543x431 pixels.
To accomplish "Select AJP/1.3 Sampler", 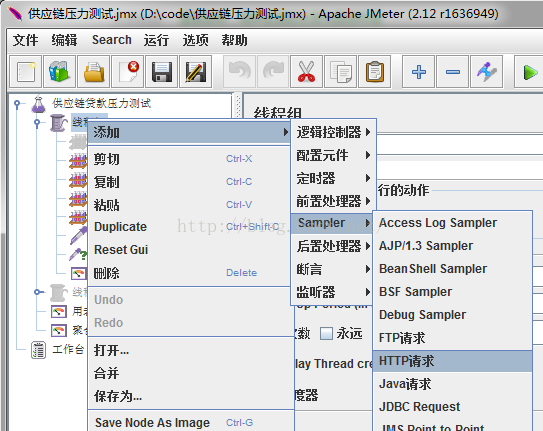I will [452, 246].
